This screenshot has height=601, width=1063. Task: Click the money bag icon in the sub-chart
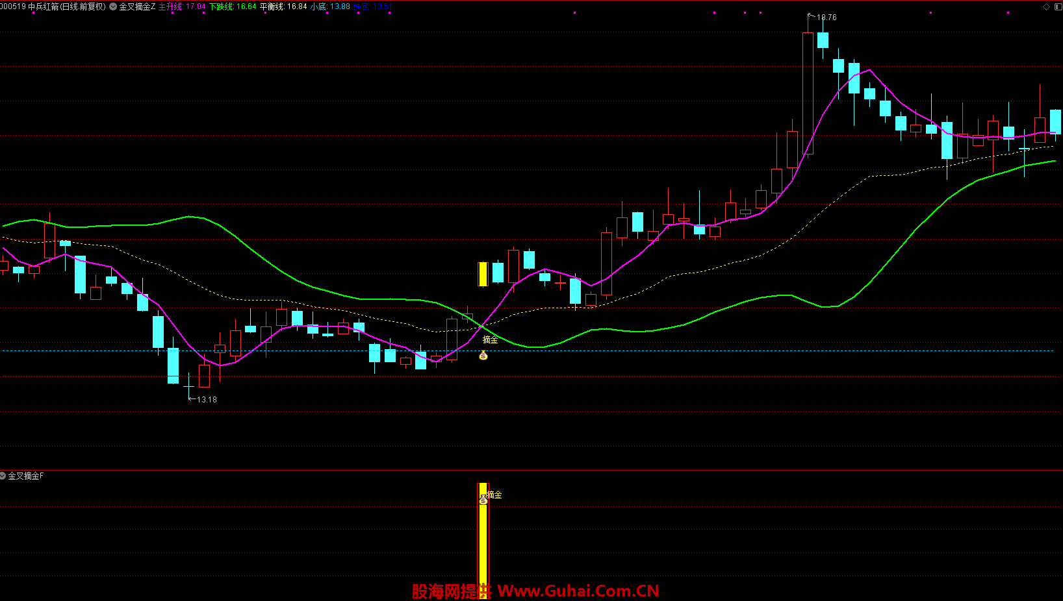click(x=483, y=500)
